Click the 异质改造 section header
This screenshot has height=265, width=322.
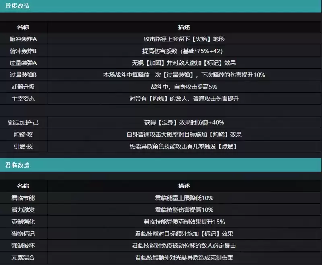[x=17, y=6]
